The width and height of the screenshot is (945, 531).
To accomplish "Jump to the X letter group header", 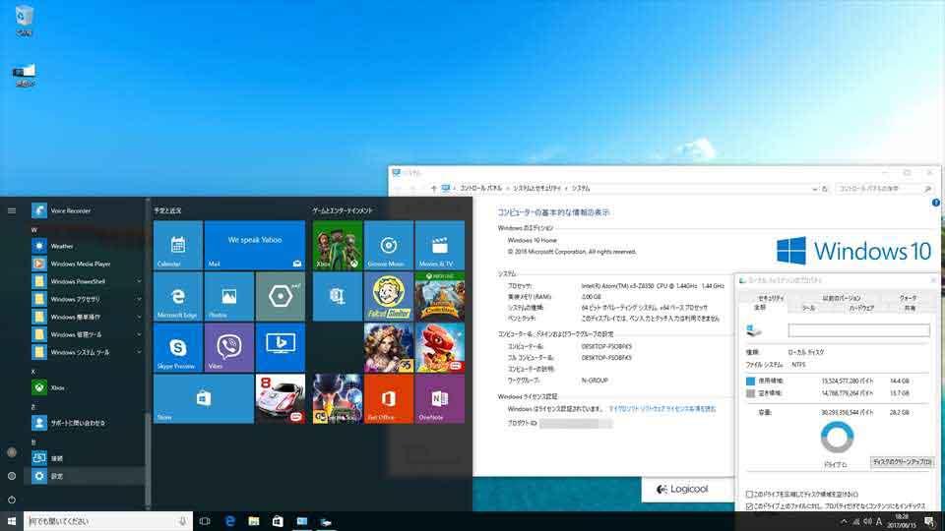I will (x=33, y=372).
